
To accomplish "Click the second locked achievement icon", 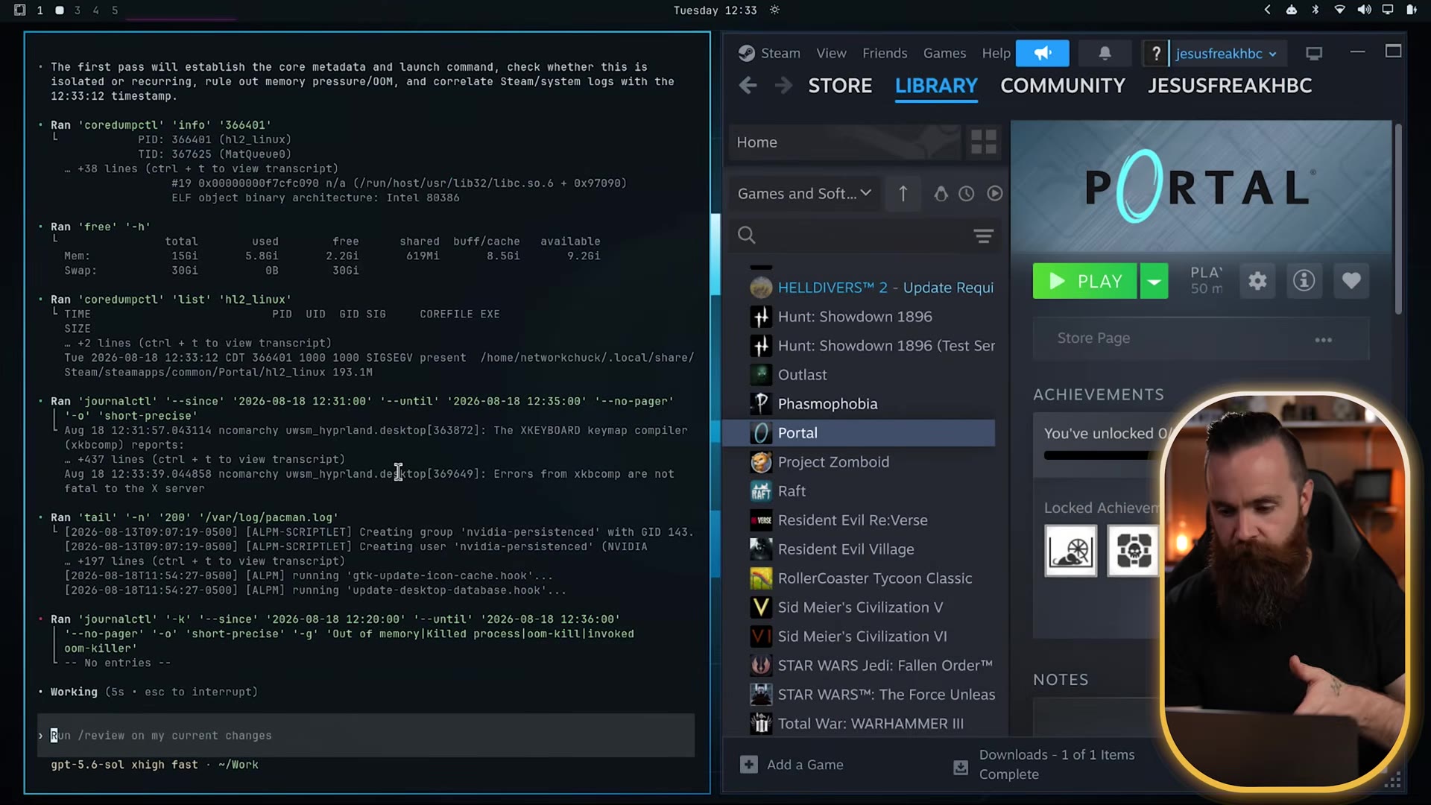I will pyautogui.click(x=1133, y=551).
